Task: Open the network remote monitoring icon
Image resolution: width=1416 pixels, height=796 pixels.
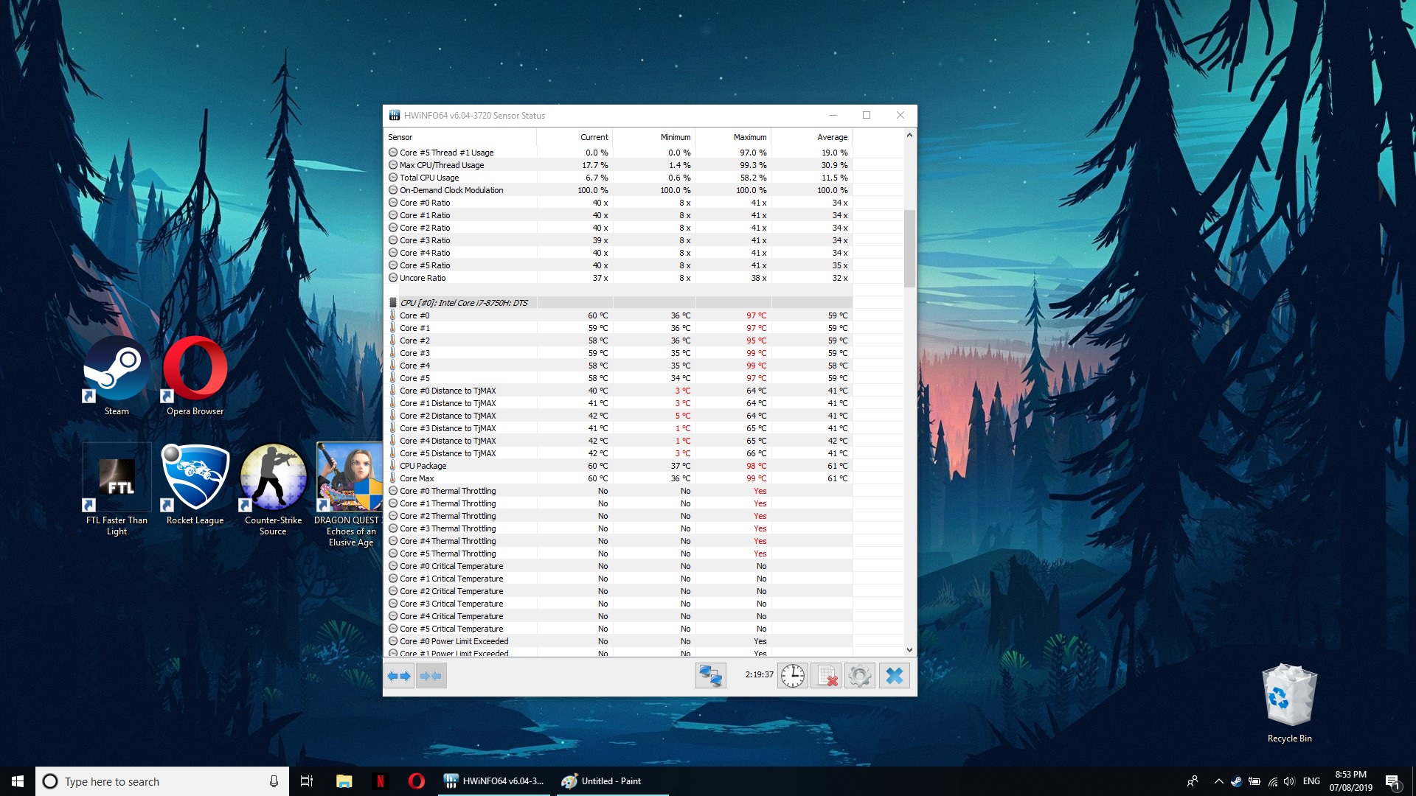Action: (x=710, y=676)
